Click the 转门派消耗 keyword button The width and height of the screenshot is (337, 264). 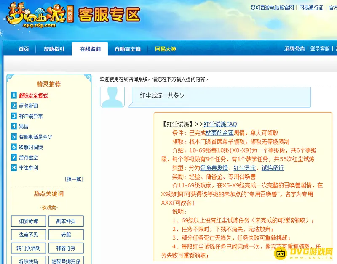pos(29,248)
